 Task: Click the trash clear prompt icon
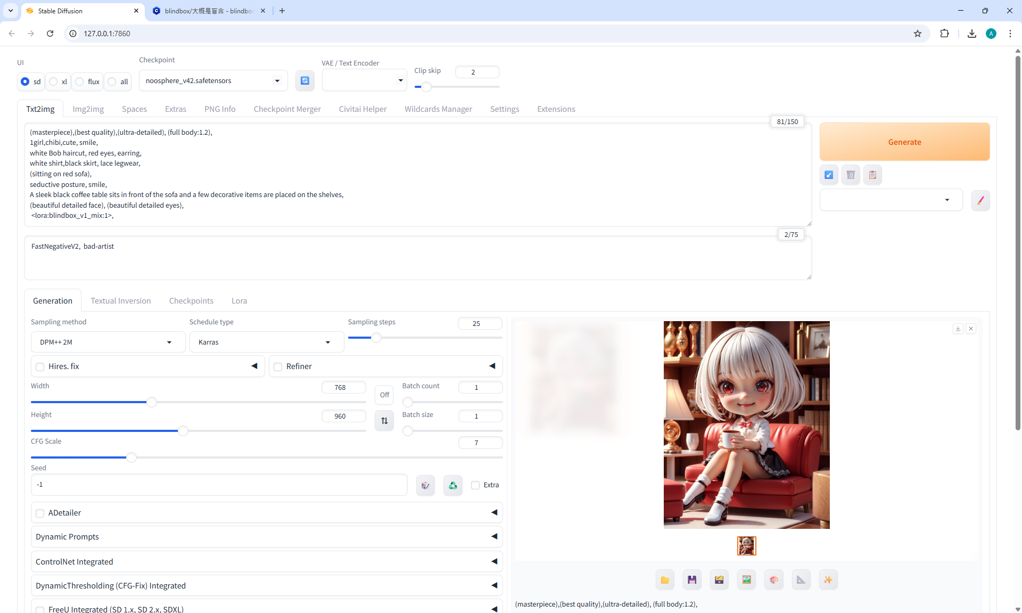coord(851,175)
